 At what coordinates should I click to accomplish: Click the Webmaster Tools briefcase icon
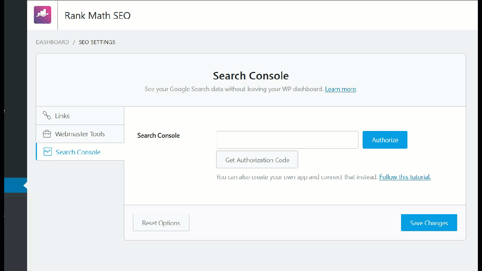[x=47, y=134]
